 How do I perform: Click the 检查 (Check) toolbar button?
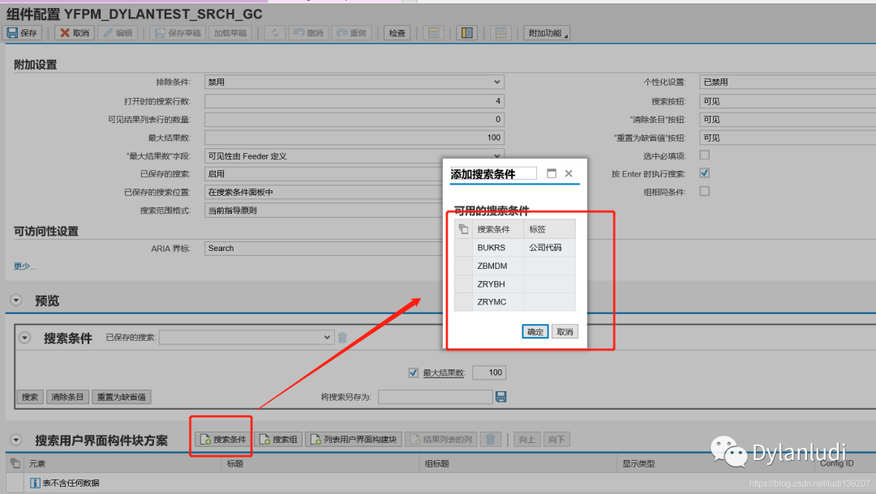tap(396, 32)
